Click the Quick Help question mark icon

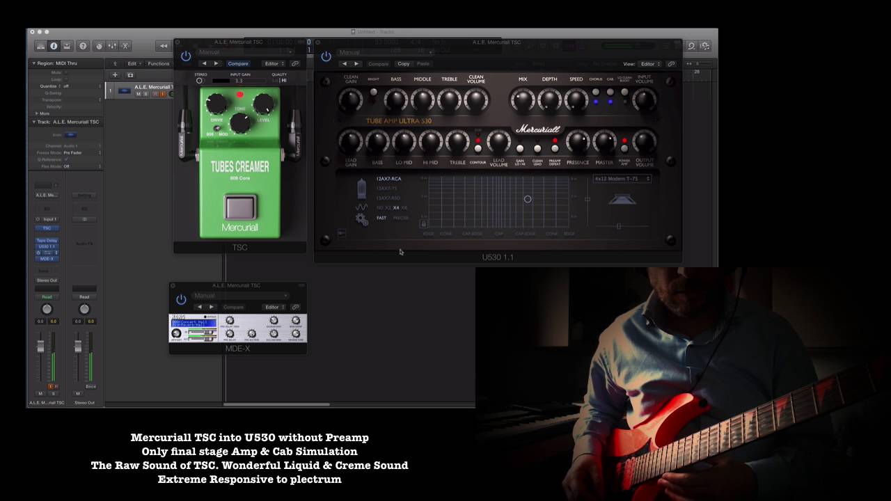pyautogui.click(x=83, y=46)
